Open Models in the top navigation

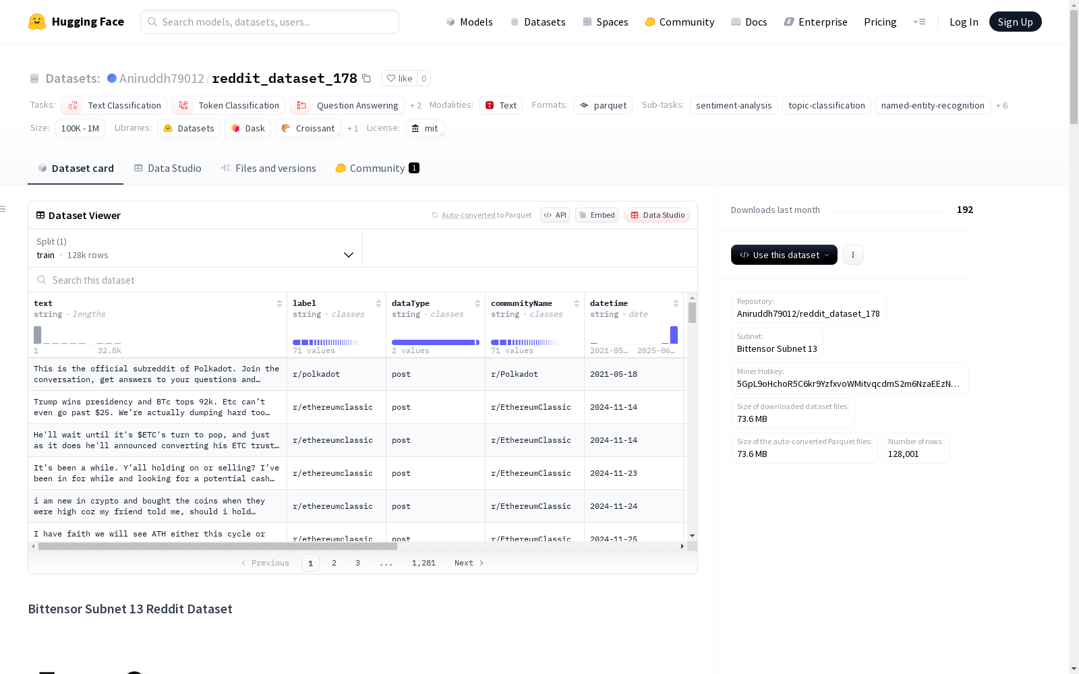[469, 22]
